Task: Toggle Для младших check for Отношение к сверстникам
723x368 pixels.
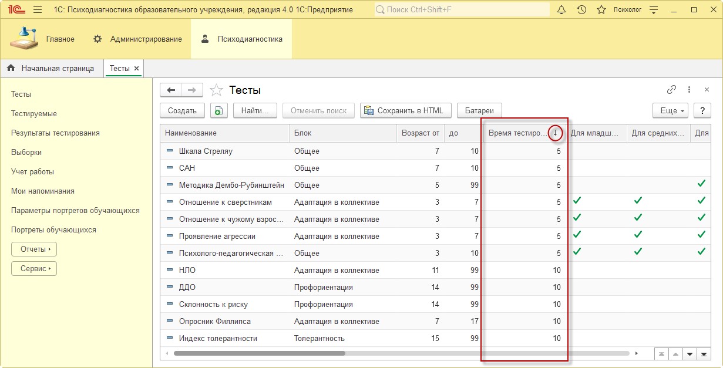Action: pos(577,200)
